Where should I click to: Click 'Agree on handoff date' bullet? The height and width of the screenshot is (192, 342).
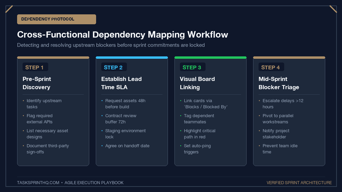tap(127, 146)
